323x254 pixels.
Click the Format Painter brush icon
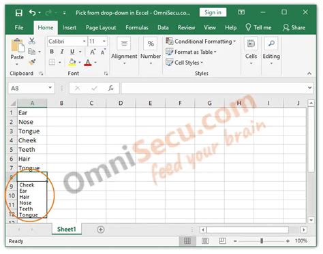pos(32,62)
